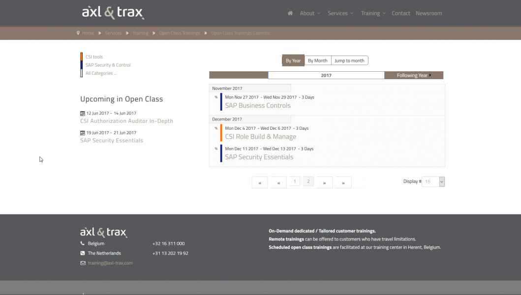Open CSI Role Build & Manage event
This screenshot has height=295, width=521.
click(x=261, y=137)
